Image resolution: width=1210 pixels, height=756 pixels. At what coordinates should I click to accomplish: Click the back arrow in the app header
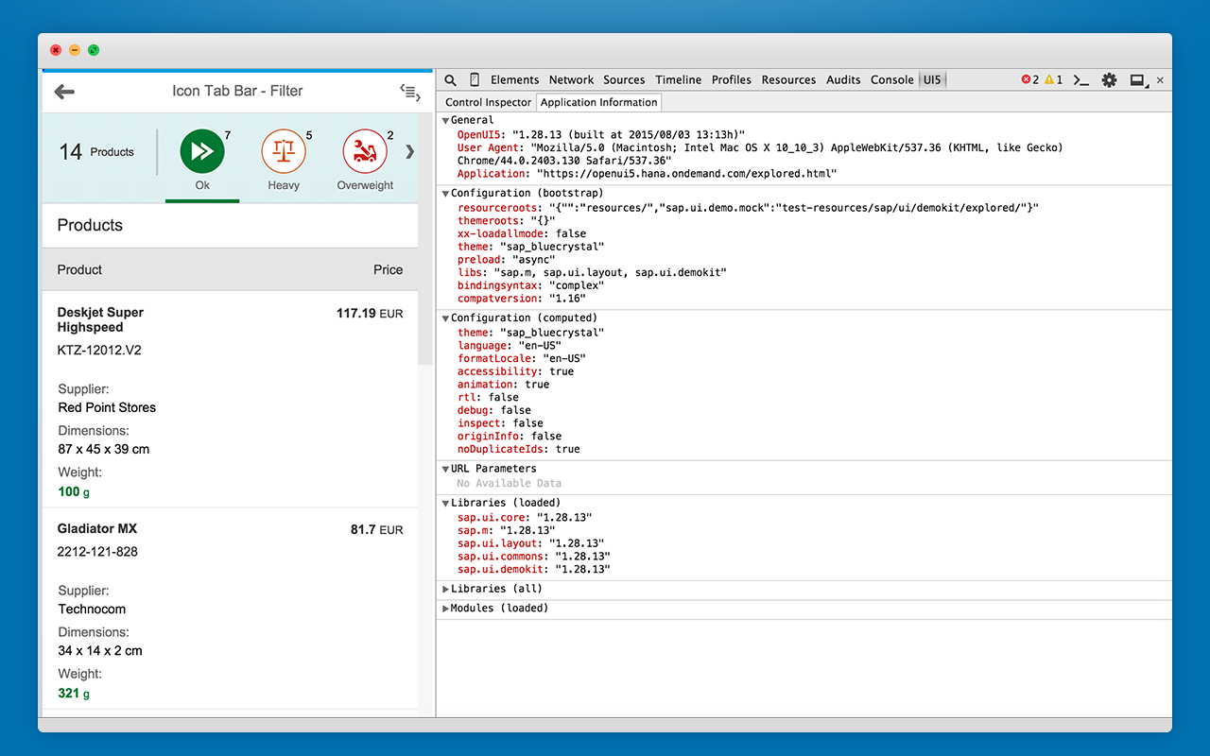63,91
